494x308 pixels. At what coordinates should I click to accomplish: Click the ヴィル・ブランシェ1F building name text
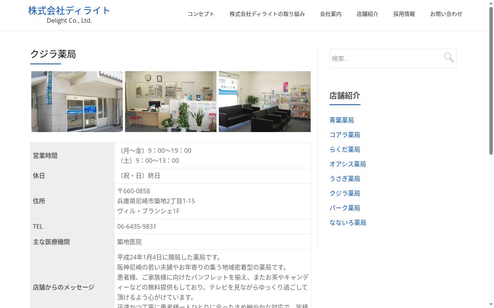coord(148,211)
